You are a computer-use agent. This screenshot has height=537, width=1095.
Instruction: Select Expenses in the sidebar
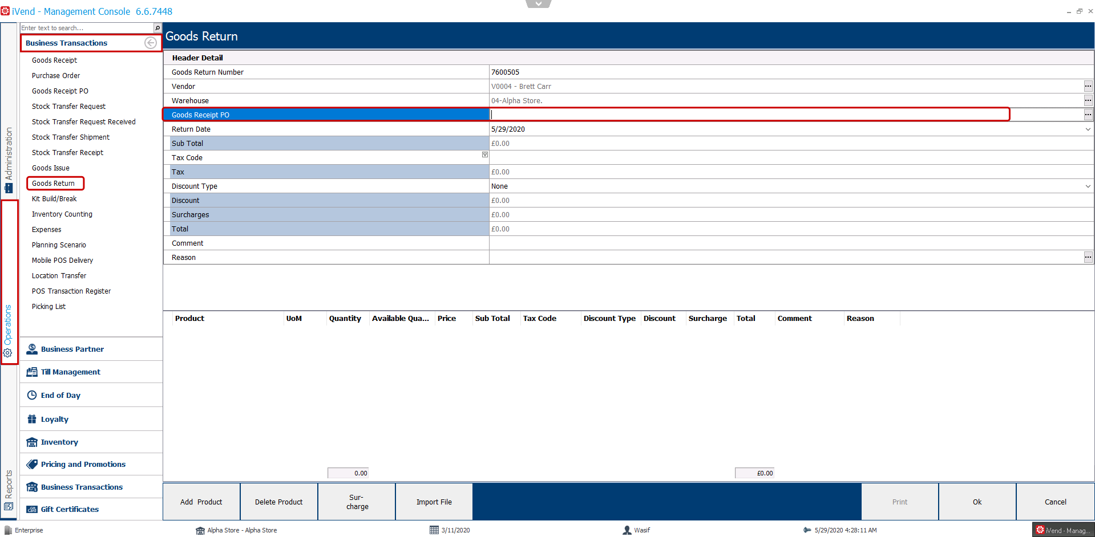47,229
